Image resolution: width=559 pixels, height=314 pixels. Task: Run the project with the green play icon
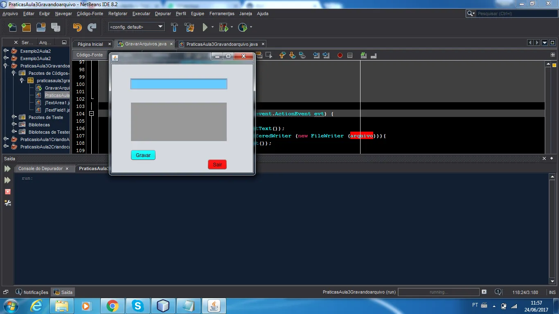[x=205, y=27]
